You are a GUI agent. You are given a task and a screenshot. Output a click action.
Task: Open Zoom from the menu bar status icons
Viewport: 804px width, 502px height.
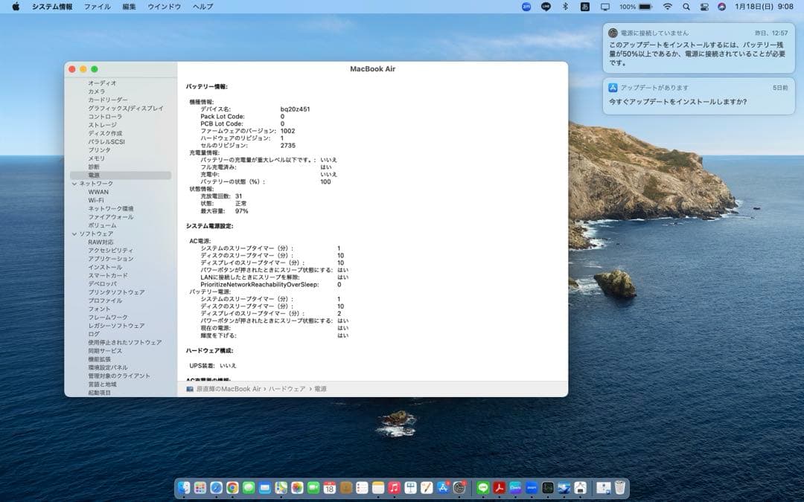pos(525,7)
